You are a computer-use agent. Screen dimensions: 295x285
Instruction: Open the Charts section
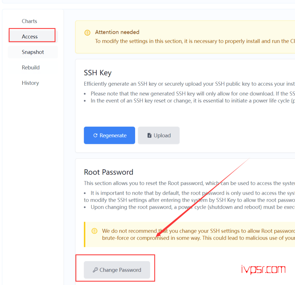[29, 21]
